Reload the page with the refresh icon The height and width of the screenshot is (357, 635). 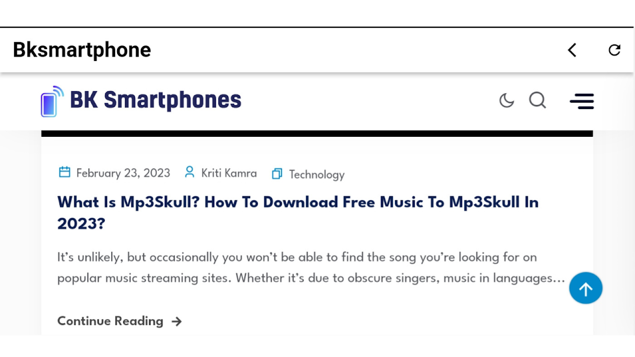(x=614, y=50)
